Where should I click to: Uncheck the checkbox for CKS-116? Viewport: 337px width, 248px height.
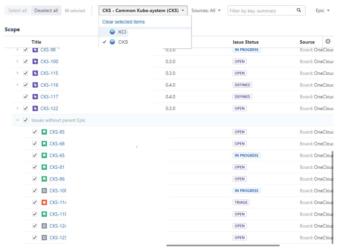pyautogui.click(x=25, y=85)
